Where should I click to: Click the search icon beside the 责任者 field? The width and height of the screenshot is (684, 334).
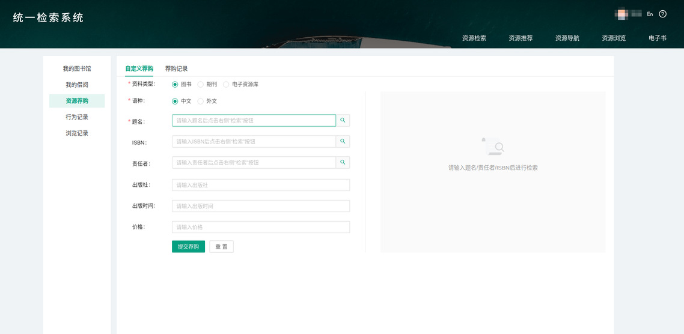343,163
